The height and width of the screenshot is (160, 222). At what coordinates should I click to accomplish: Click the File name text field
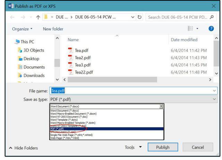click(132, 91)
